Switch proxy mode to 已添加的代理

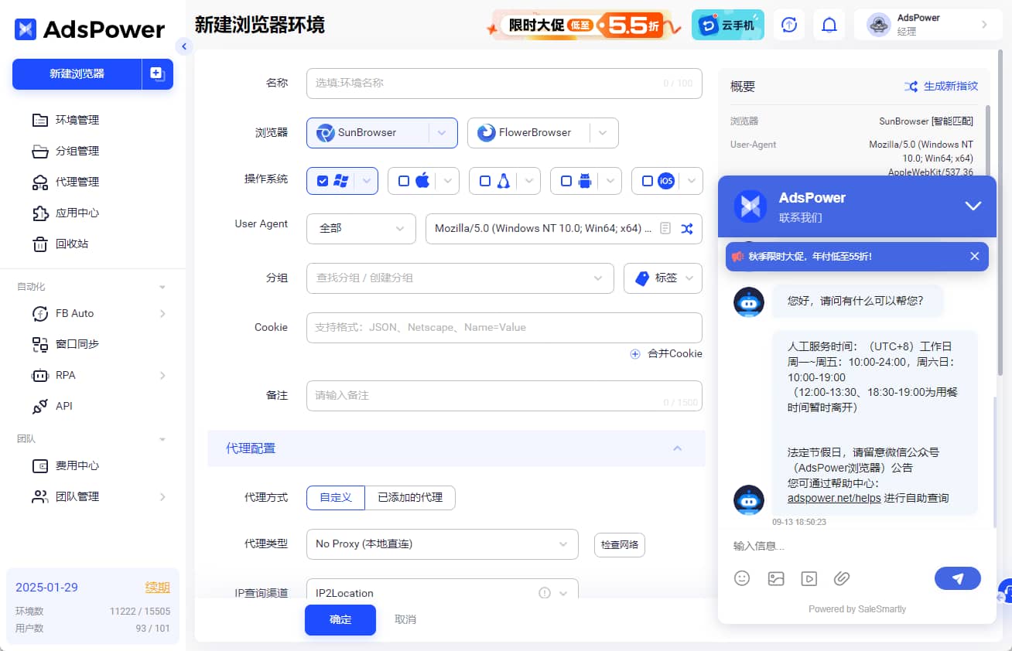[x=411, y=497]
